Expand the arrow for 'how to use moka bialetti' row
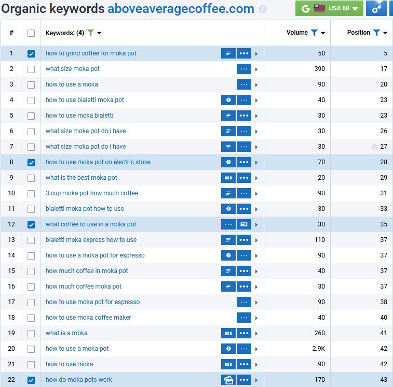This screenshot has height=387, width=393. click(256, 116)
